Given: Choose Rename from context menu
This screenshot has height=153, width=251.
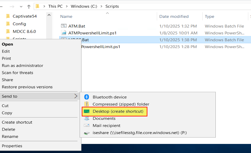Looking at the screenshot, I should coord(10,136).
